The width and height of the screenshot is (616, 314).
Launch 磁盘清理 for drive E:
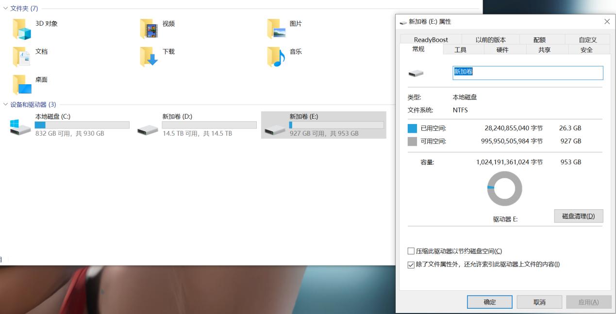pos(579,216)
